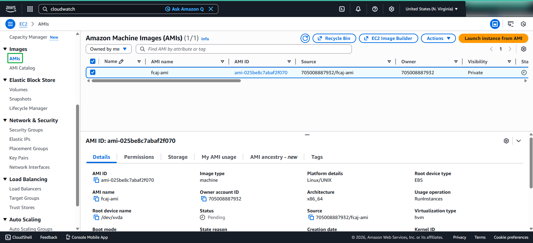Copy the Source value in details

(311, 217)
